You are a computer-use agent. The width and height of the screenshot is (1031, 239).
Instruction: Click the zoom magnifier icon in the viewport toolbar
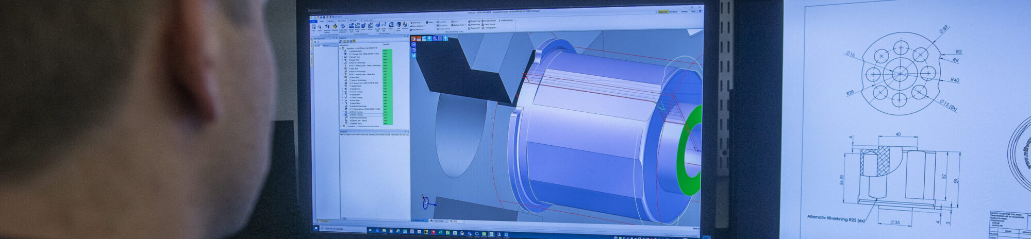click(435, 39)
